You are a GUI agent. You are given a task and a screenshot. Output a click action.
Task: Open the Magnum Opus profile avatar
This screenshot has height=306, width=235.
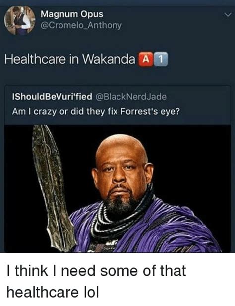pyautogui.click(x=20, y=20)
